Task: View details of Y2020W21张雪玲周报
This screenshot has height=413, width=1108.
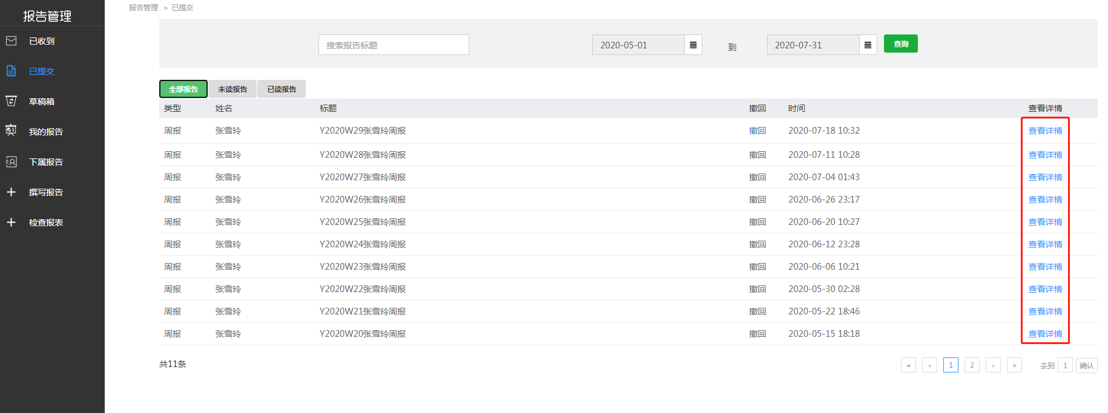Action: point(1045,311)
